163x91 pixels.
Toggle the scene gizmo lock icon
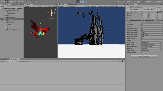56,9
